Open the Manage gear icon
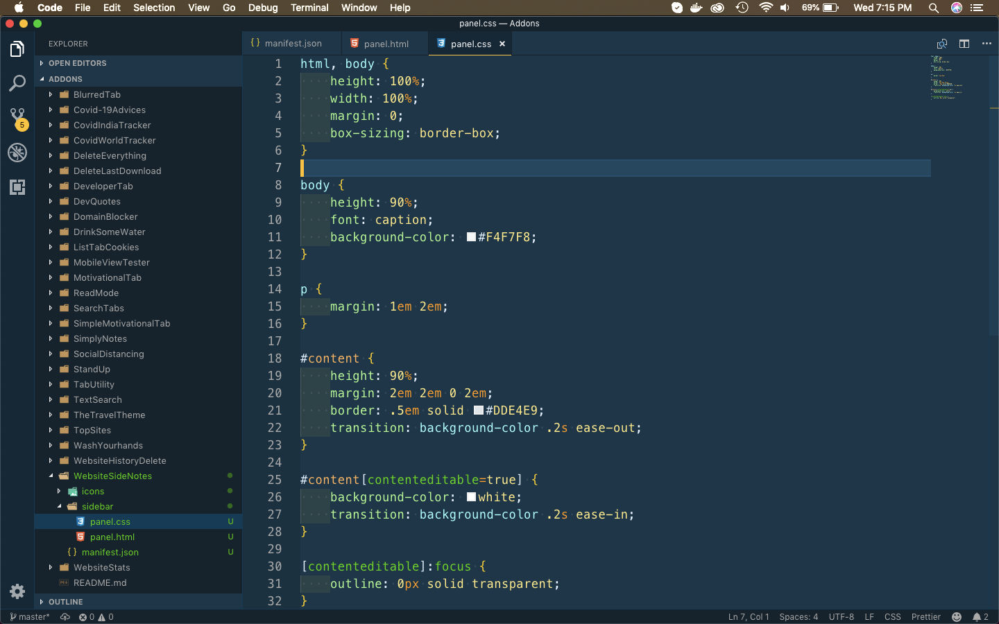Image resolution: width=999 pixels, height=624 pixels. [17, 591]
